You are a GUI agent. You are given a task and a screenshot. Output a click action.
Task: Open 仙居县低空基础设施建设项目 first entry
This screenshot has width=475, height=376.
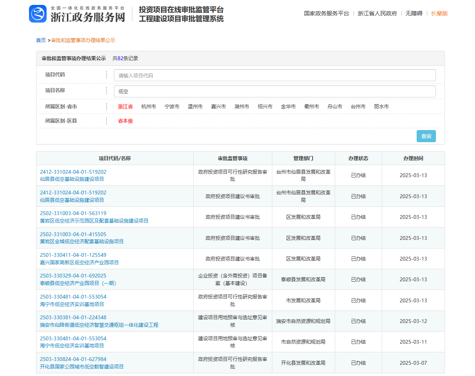pos(72,179)
